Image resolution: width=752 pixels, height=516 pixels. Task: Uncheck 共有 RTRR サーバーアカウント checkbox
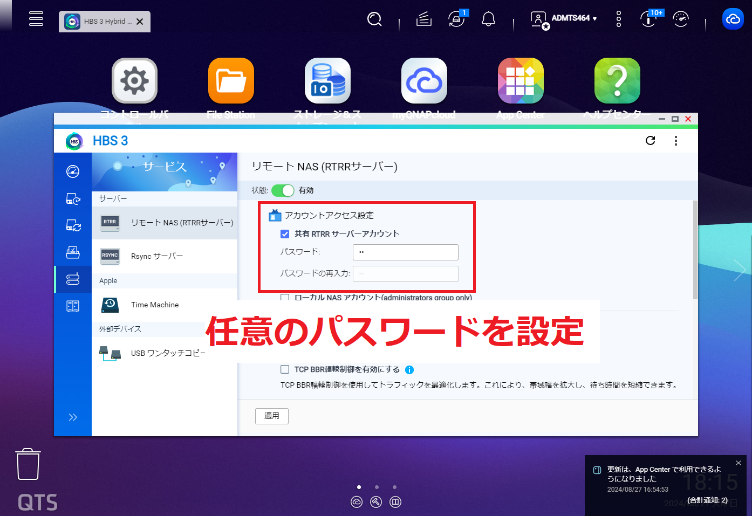click(x=285, y=234)
